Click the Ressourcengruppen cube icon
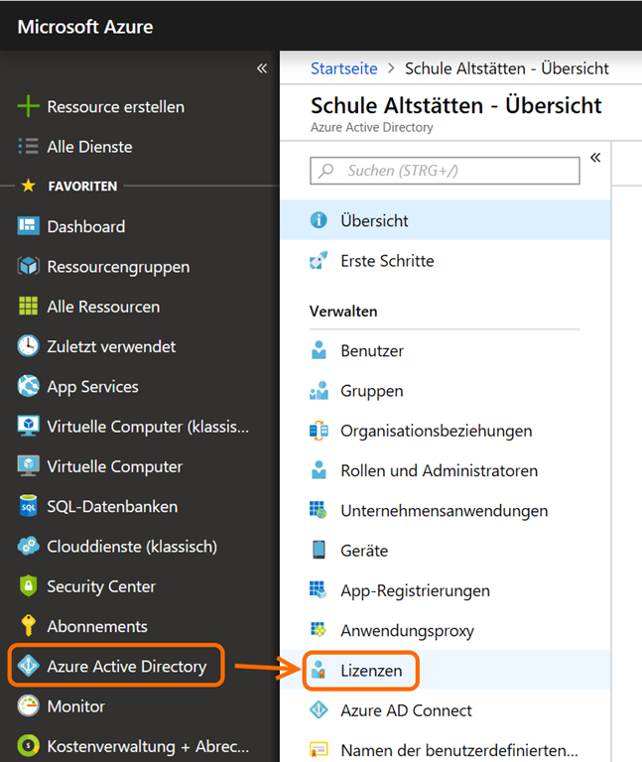 [28, 267]
